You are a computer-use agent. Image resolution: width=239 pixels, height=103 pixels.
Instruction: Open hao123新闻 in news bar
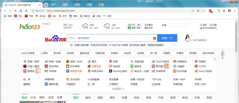[28, 53]
